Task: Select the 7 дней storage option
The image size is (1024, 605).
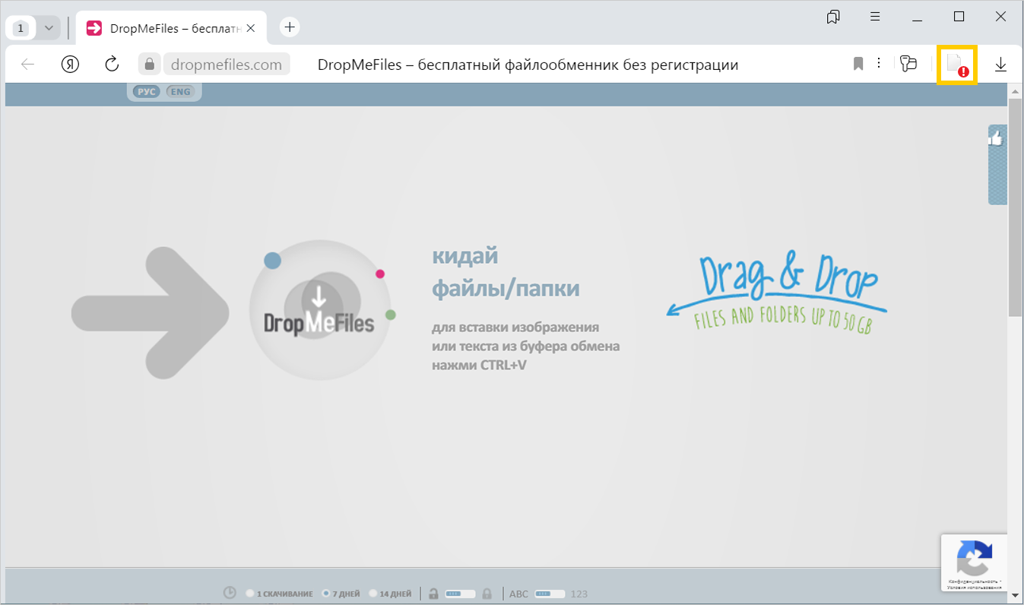Action: [x=326, y=594]
